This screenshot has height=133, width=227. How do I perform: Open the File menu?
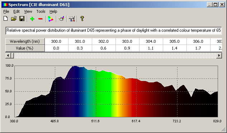point(6,11)
